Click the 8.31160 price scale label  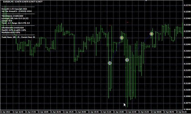(x=187, y=84)
